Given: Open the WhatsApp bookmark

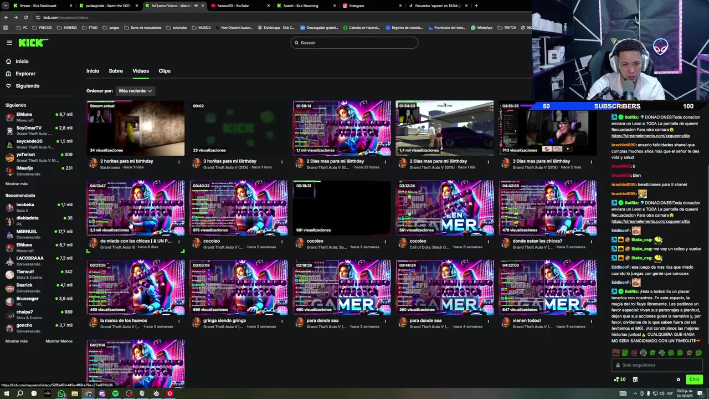Looking at the screenshot, I should tap(482, 28).
